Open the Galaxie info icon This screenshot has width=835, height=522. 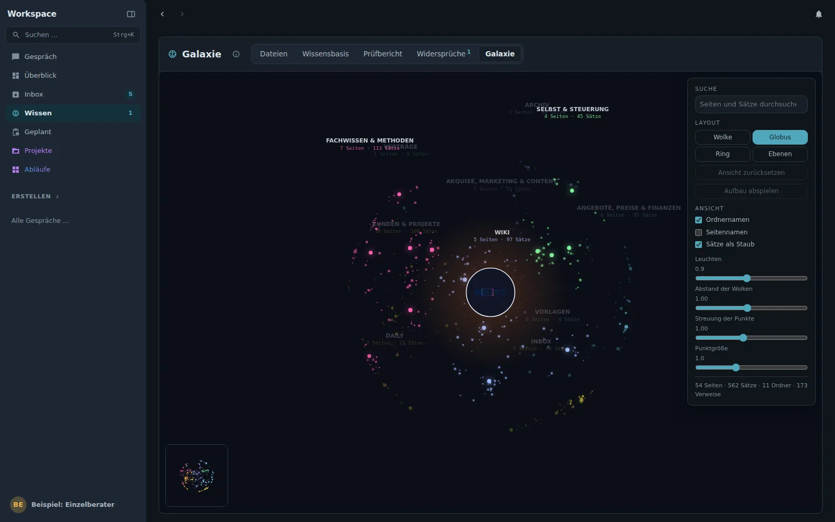click(236, 54)
